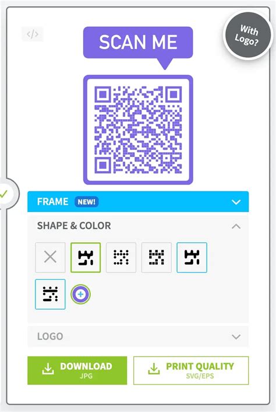Click the embed code brackets icon
Screen dimensions: 276x412
click(x=32, y=34)
